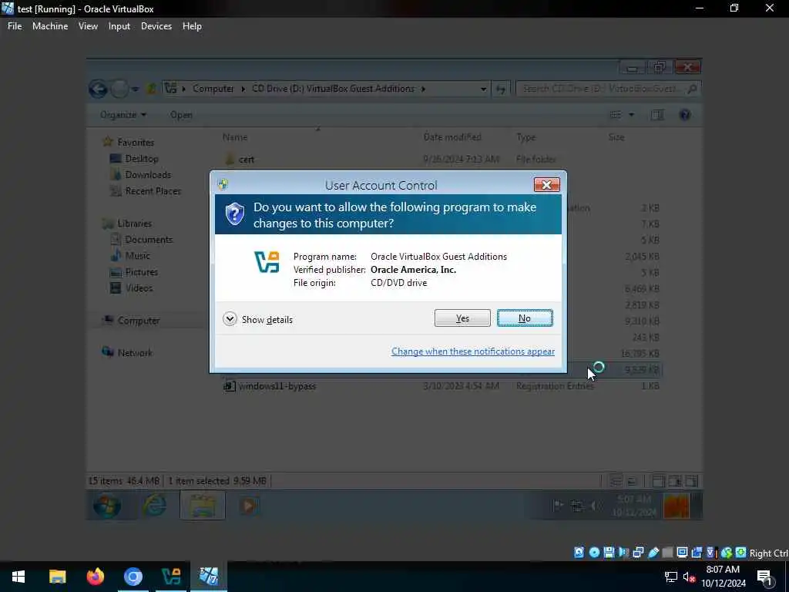789x592 pixels.
Task: Click Back arrow in guest Explorer
Action: pos(98,89)
